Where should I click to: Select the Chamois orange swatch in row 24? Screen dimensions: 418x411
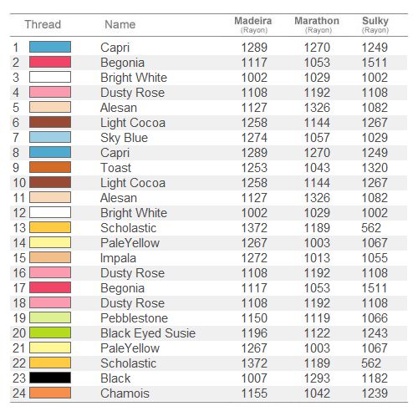(50, 393)
